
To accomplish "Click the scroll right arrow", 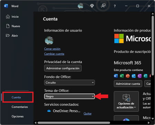I will click(x=148, y=123).
